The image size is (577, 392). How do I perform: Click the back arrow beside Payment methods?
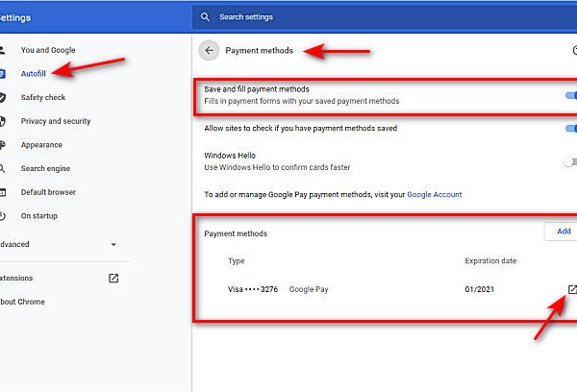coord(209,50)
